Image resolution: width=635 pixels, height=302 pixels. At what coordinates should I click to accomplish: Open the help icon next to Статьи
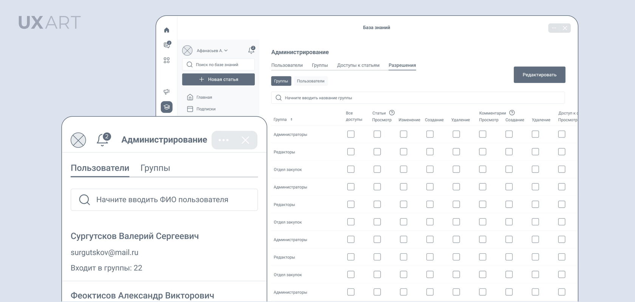[x=392, y=112]
